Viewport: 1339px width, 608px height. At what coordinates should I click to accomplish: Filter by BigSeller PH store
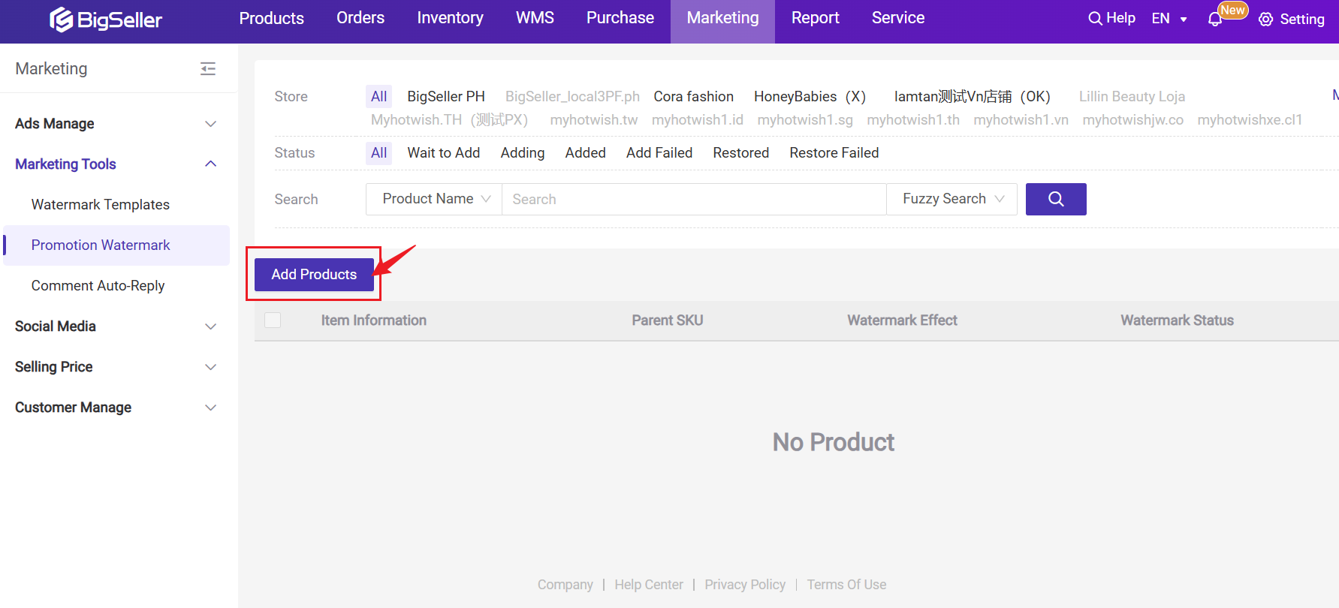pos(446,96)
